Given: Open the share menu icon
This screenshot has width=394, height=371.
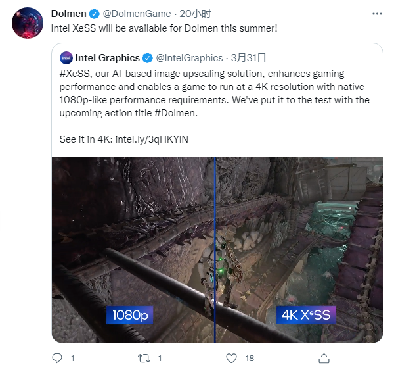Looking at the screenshot, I should [x=322, y=359].
